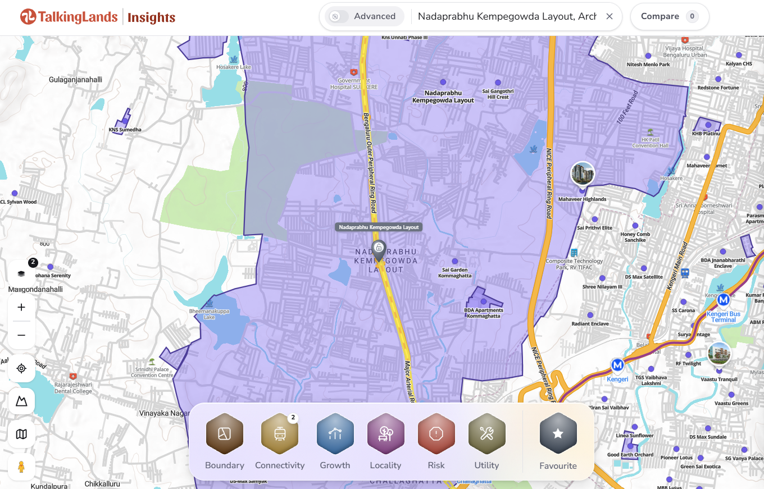Select the Rajarajeshwari Dental College marker icon
Screen dimensions: 764x489
point(72,376)
